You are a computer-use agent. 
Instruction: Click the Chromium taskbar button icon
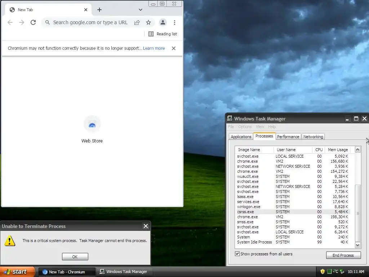tap(45, 272)
